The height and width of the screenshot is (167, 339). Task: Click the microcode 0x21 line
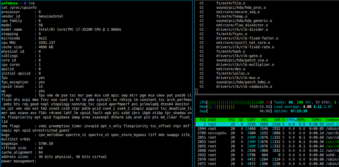coord(24,38)
